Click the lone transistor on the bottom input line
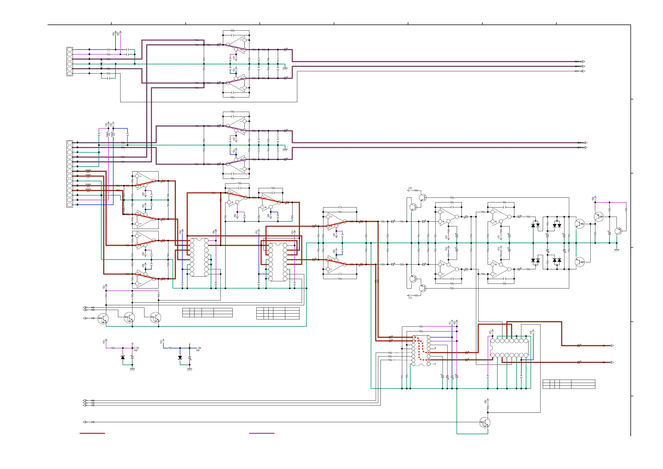The image size is (663, 469). pos(485,423)
